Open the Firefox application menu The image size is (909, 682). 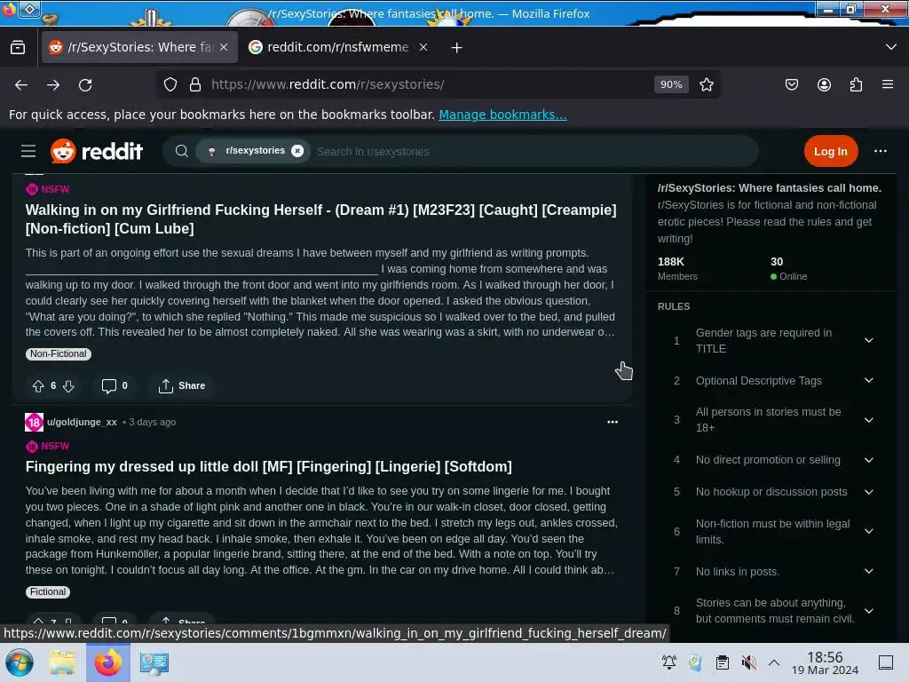tap(888, 84)
